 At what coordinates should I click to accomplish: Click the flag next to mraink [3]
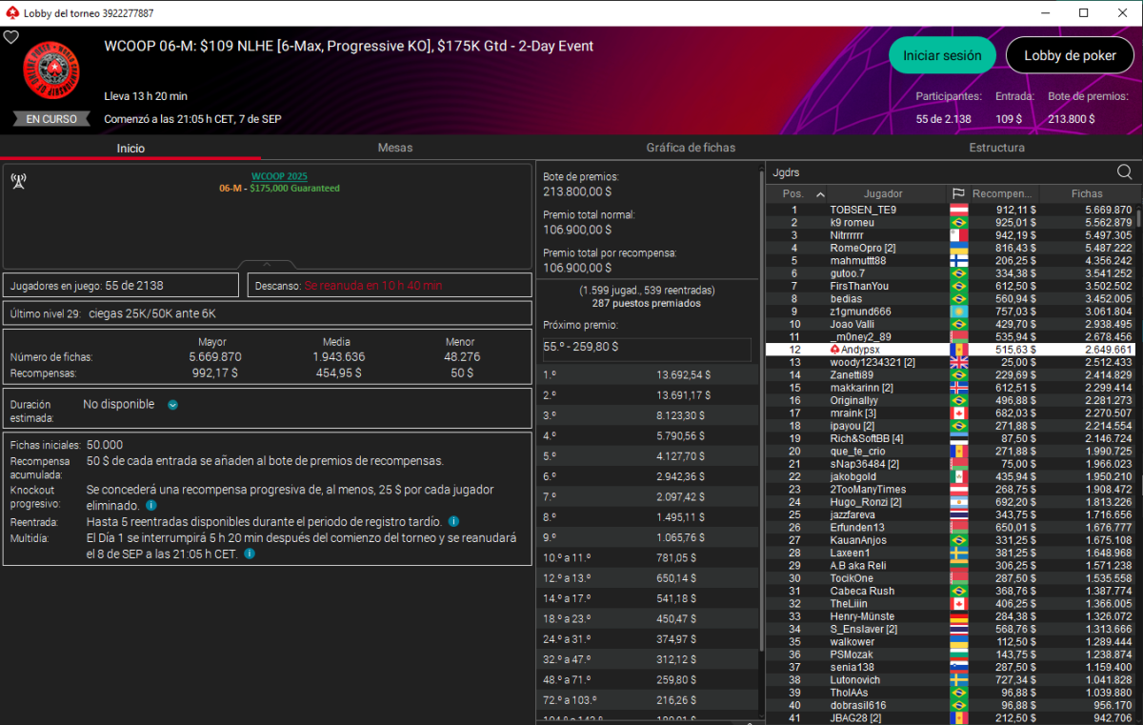[958, 413]
